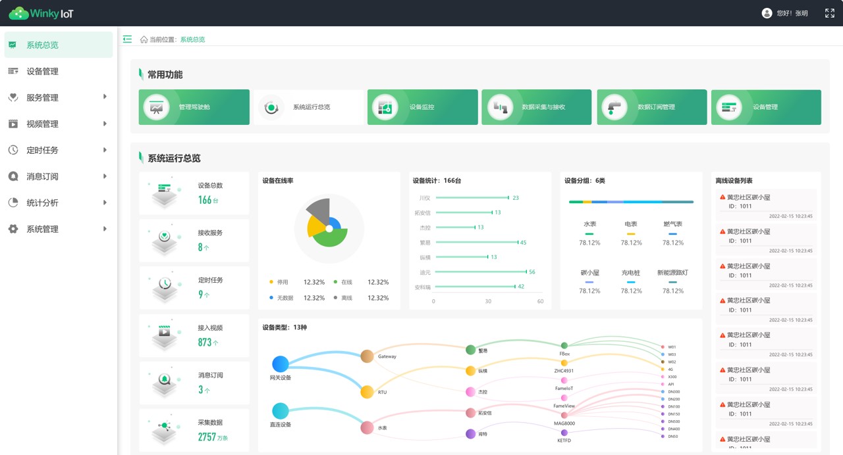Click the sidebar 消息订阅 bubble icon
Image resolution: width=843 pixels, height=455 pixels.
click(x=13, y=176)
